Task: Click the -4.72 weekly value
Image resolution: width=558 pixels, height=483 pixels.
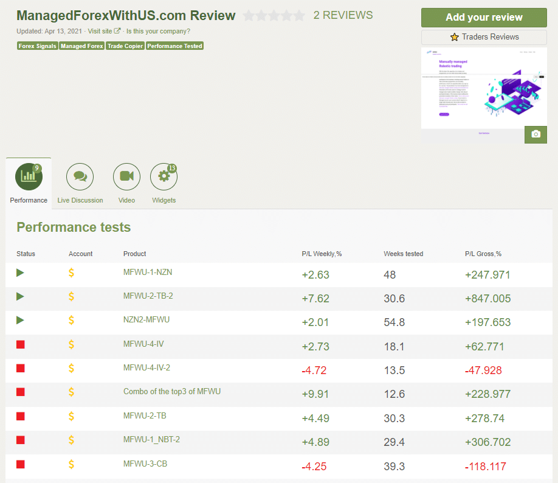Action: [x=314, y=370]
